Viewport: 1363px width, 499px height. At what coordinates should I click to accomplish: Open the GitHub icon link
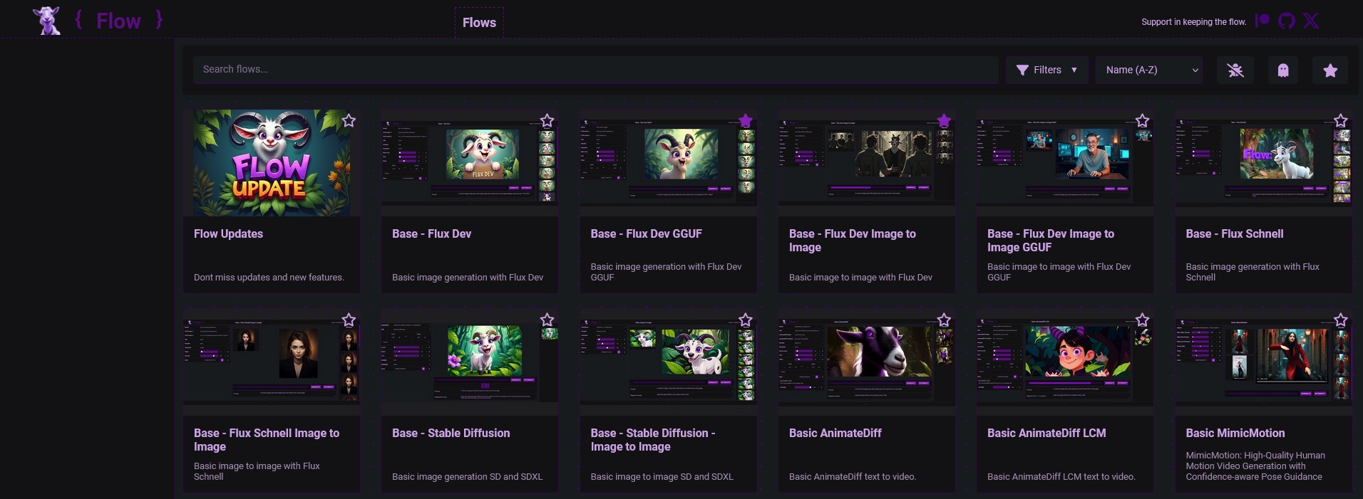coord(1287,21)
